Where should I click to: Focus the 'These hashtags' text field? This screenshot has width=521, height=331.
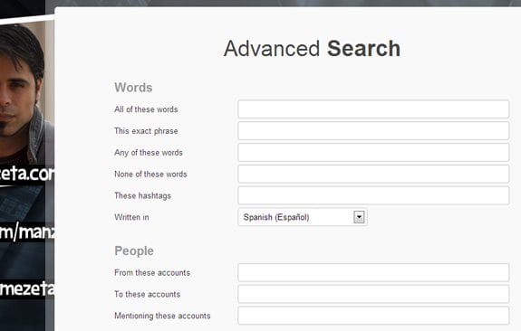(373, 195)
